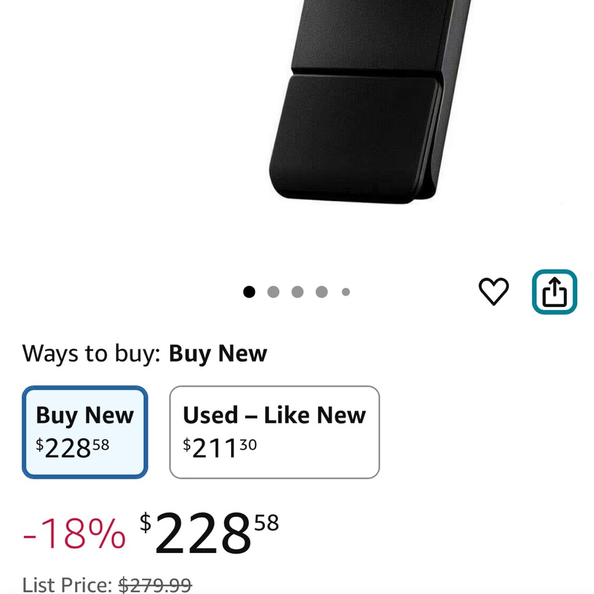Open the share icon button
Screen dimensions: 594x594
point(554,292)
